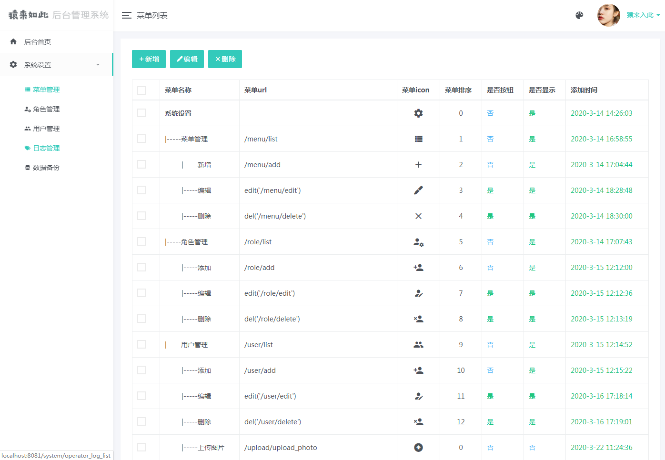This screenshot has height=460, width=665.
Task: Click the X icon for del('/menu/delete')
Action: (x=418, y=216)
